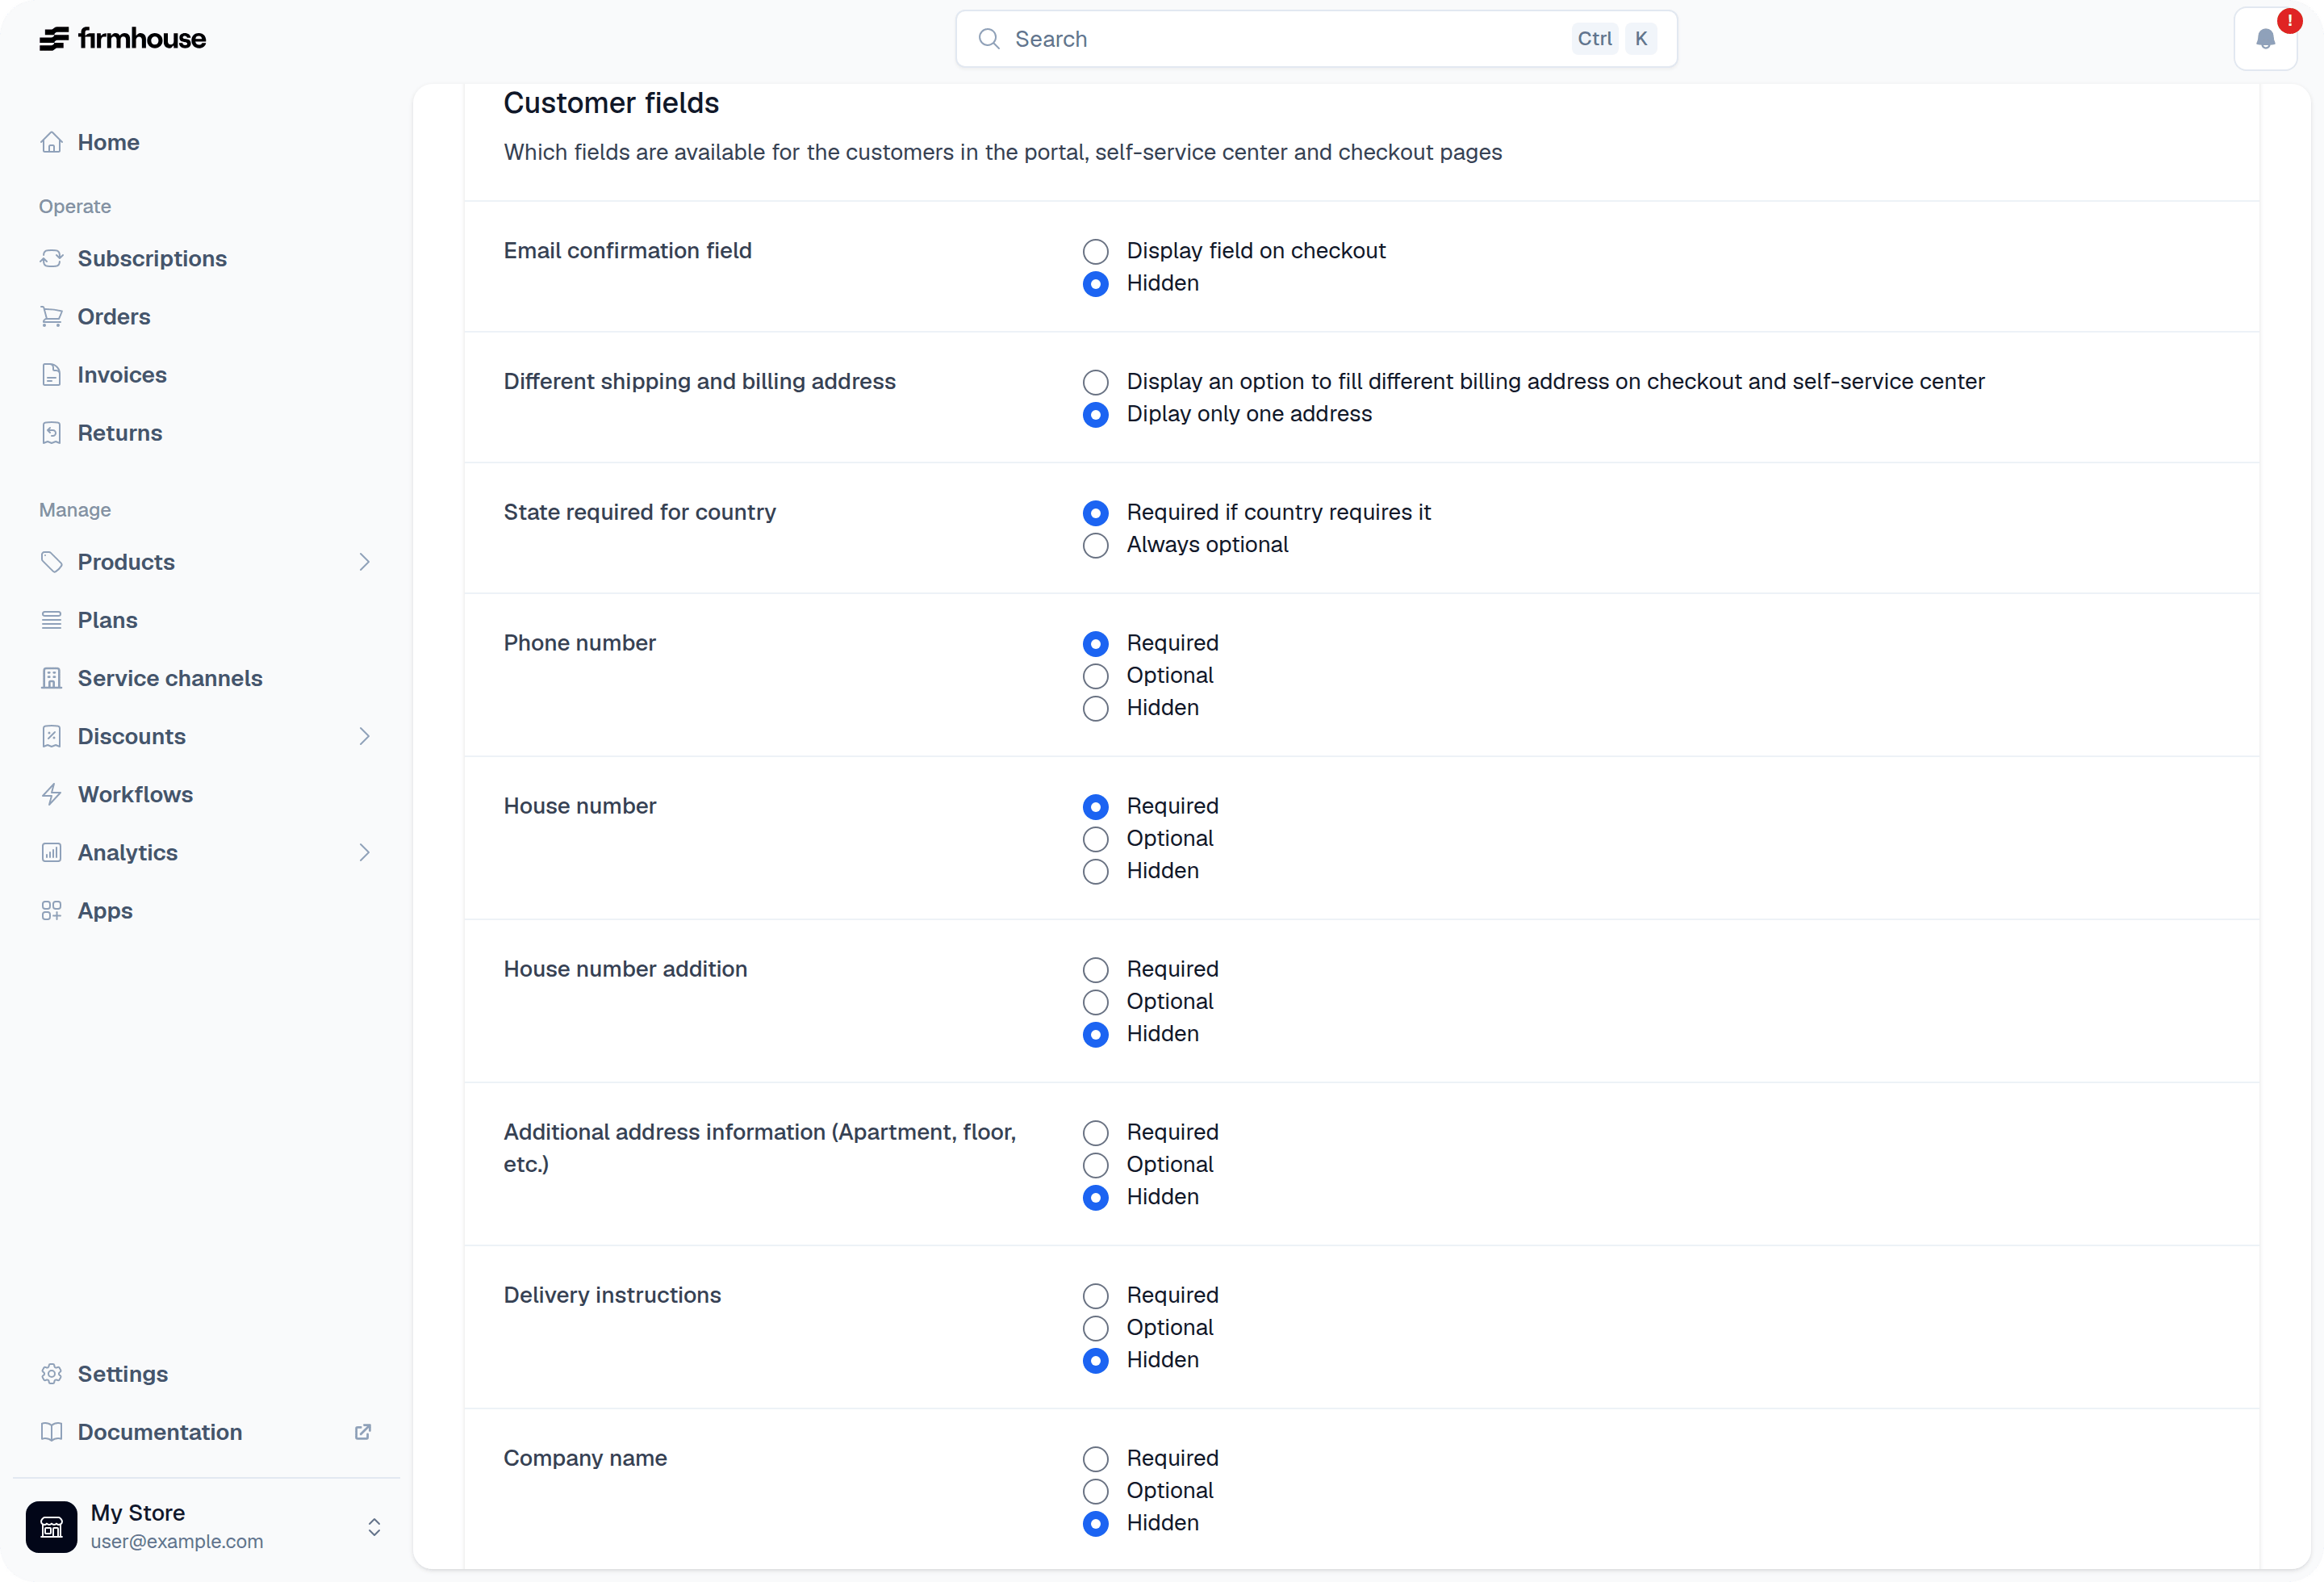Click the Service channels building icon
This screenshot has height=1582, width=2324.
pyautogui.click(x=52, y=678)
